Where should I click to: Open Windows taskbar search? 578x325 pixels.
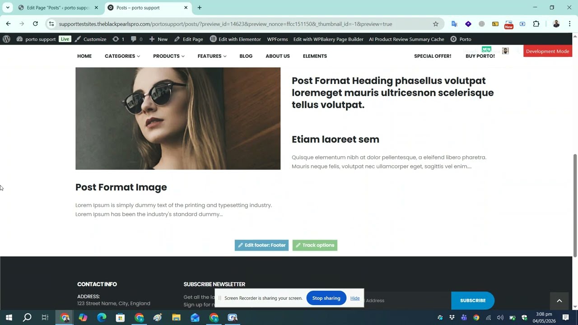point(27,318)
